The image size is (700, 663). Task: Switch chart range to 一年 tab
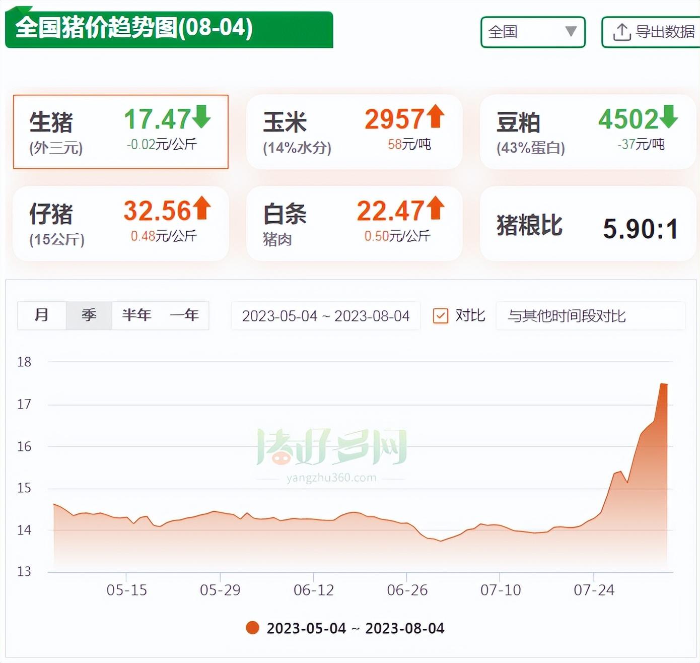(x=184, y=315)
